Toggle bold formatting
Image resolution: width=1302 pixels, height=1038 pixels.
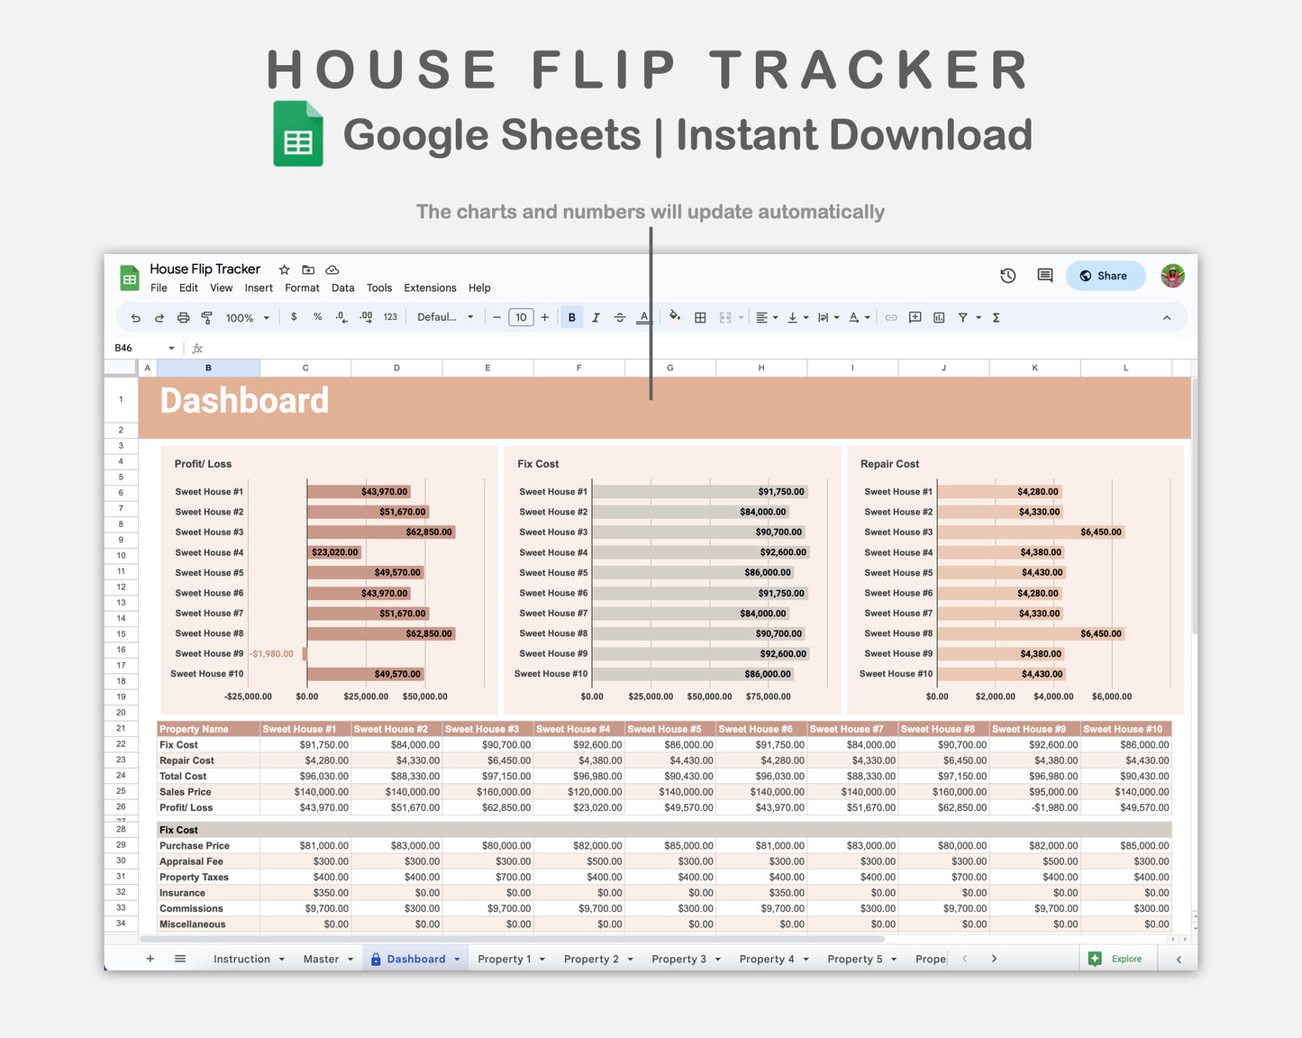571,317
